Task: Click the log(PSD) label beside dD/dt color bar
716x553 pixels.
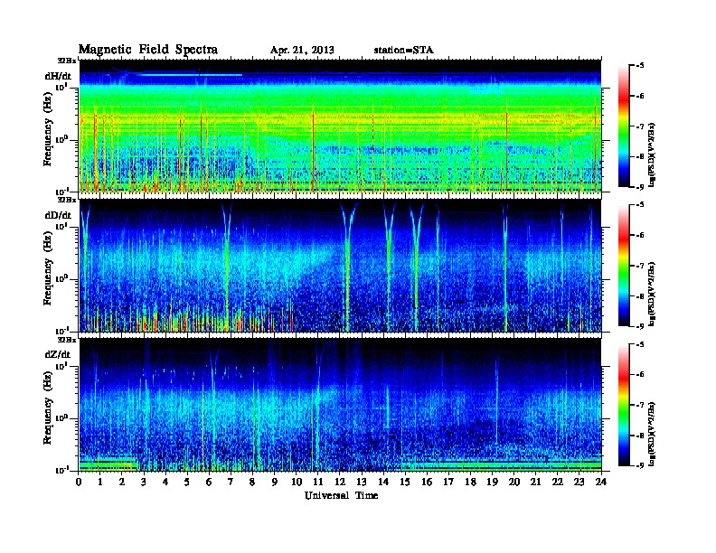Action: tap(652, 295)
